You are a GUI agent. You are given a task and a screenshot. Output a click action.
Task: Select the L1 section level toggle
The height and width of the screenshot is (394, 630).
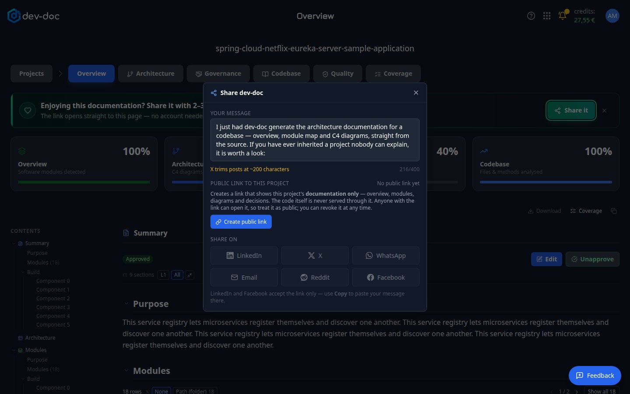point(163,275)
